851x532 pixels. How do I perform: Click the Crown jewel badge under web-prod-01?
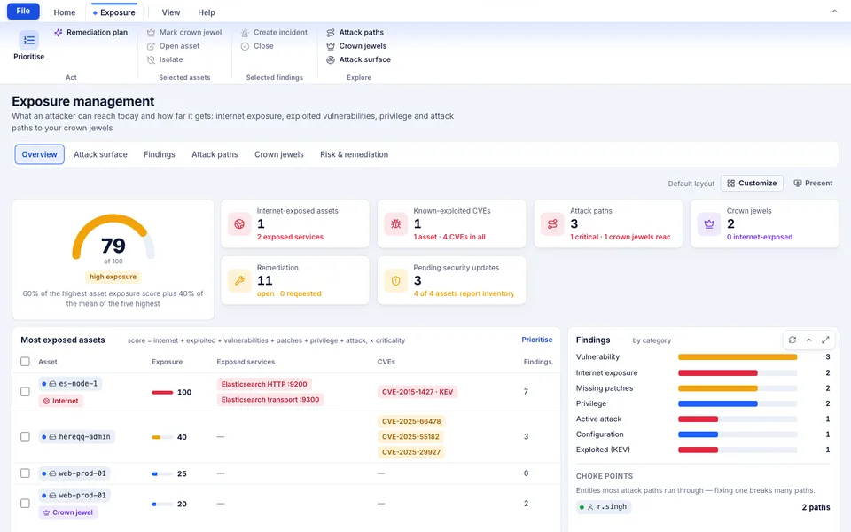pos(68,512)
